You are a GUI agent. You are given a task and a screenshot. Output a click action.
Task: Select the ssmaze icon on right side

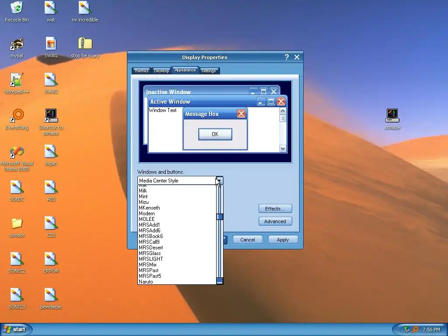click(392, 119)
